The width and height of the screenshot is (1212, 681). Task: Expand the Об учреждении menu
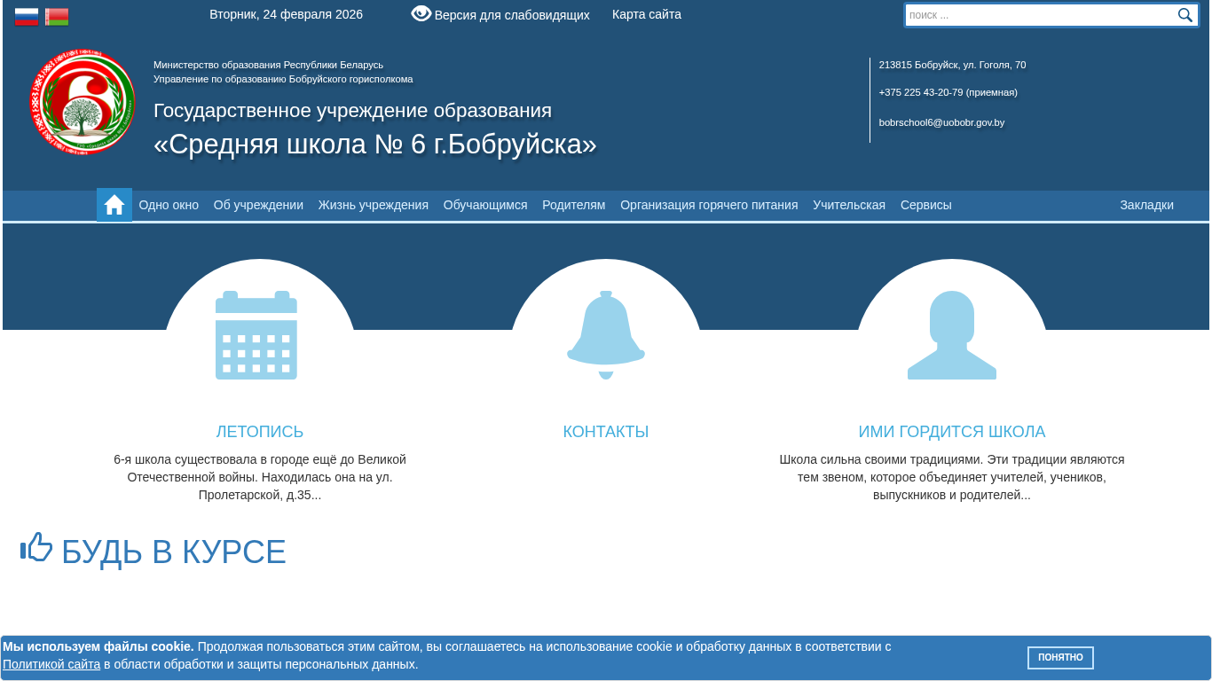coord(258,205)
